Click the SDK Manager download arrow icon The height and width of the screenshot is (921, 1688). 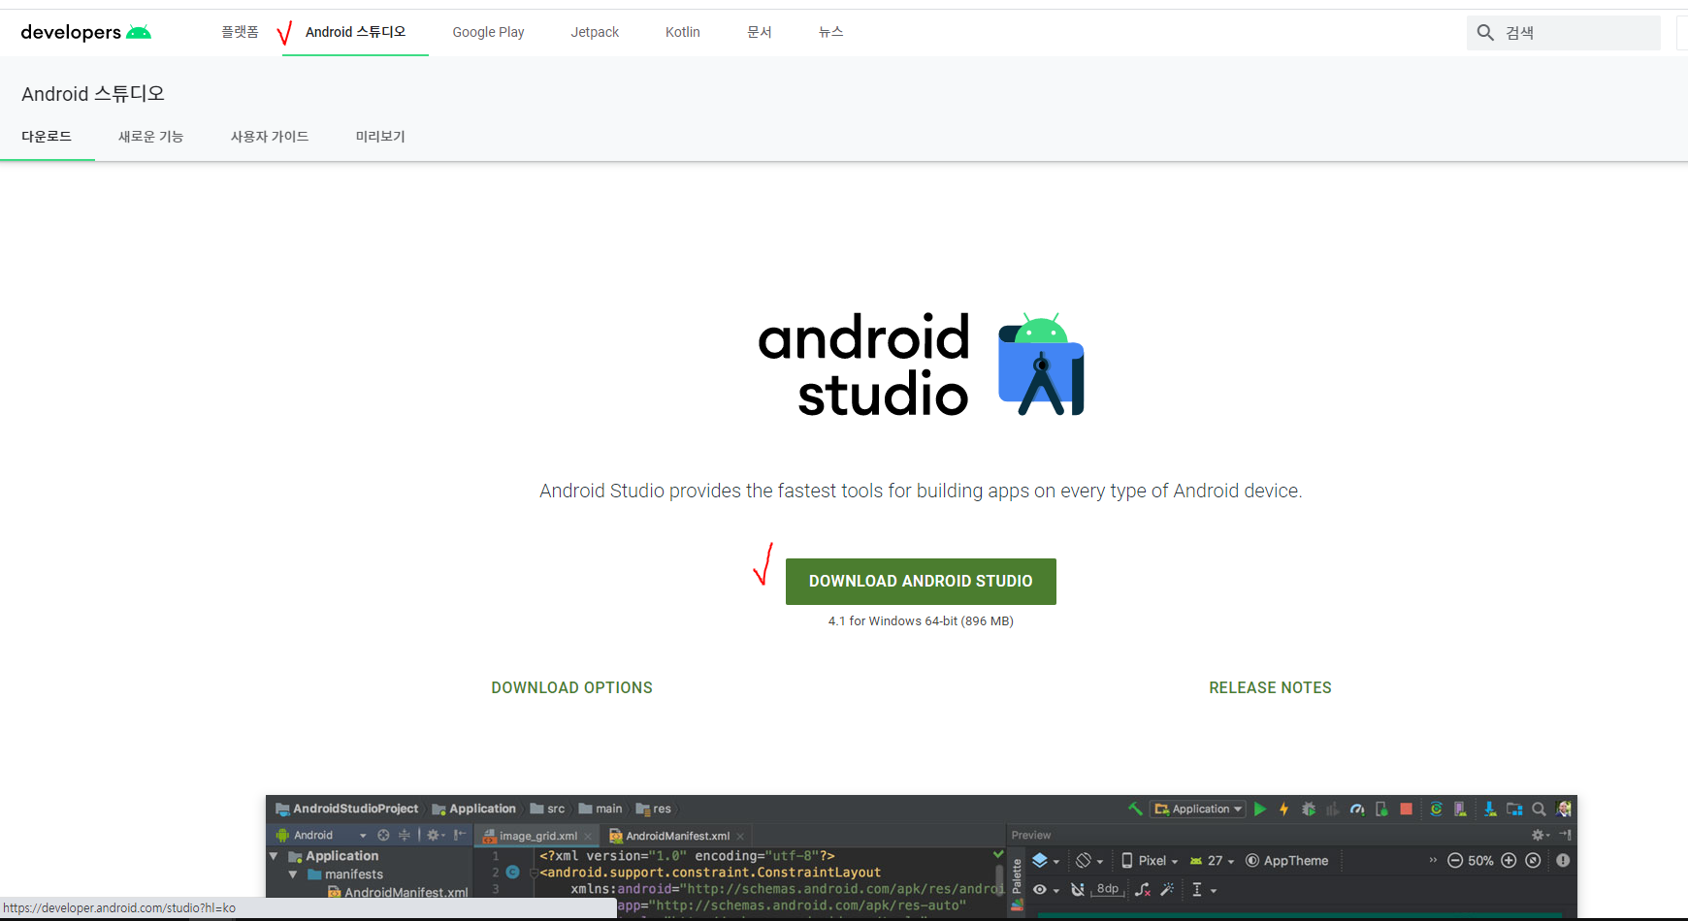1490,809
